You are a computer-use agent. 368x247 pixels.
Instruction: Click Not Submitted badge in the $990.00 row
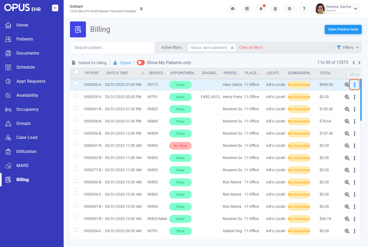(299, 85)
